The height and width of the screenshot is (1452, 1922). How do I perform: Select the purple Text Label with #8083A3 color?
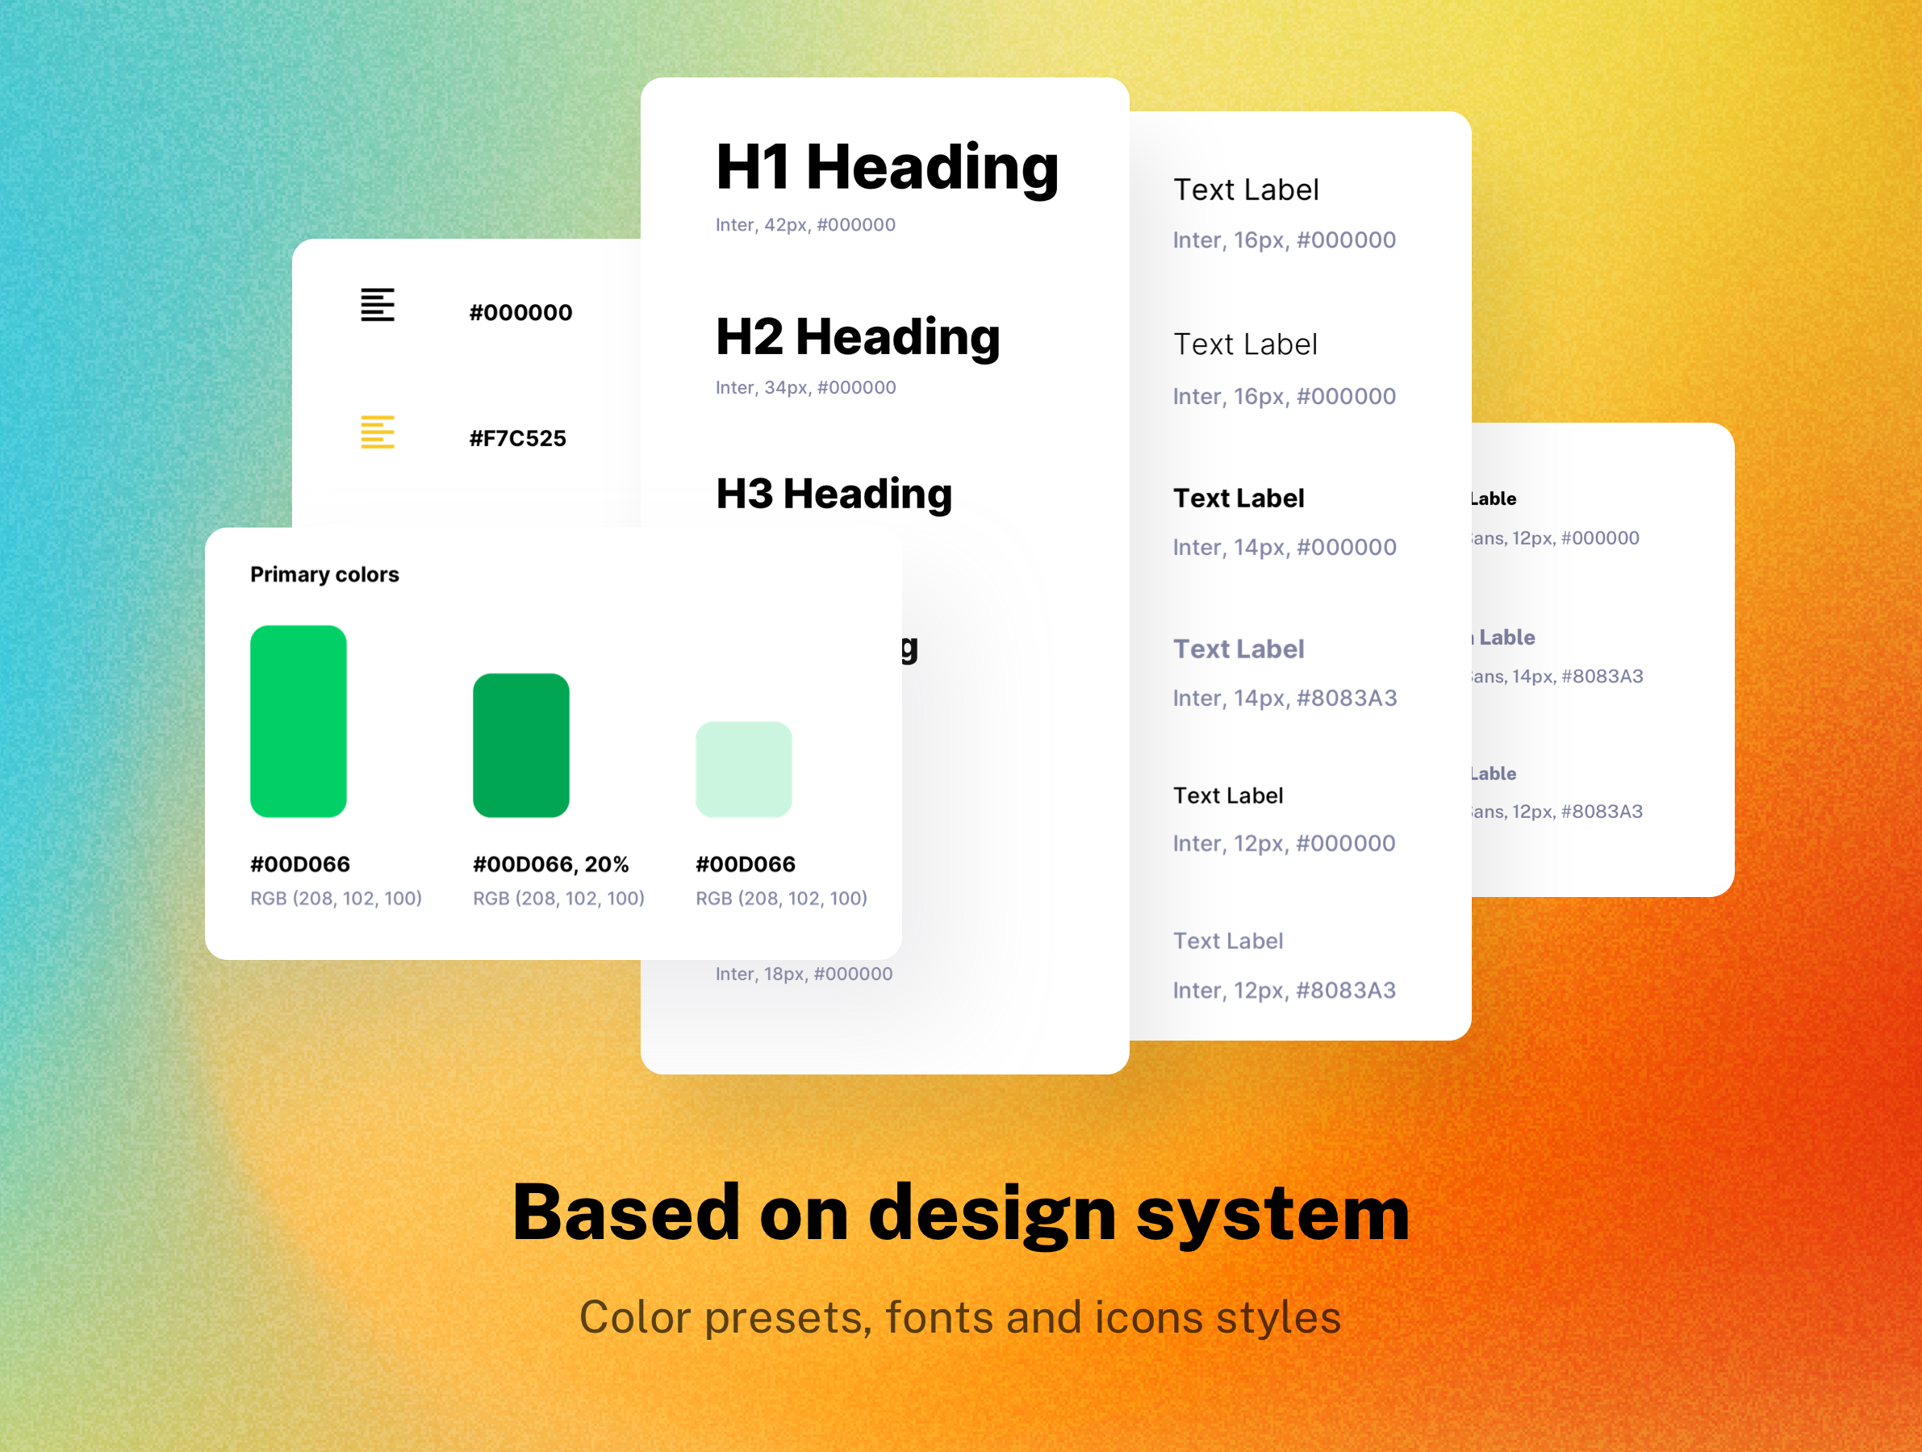pyautogui.click(x=1239, y=649)
